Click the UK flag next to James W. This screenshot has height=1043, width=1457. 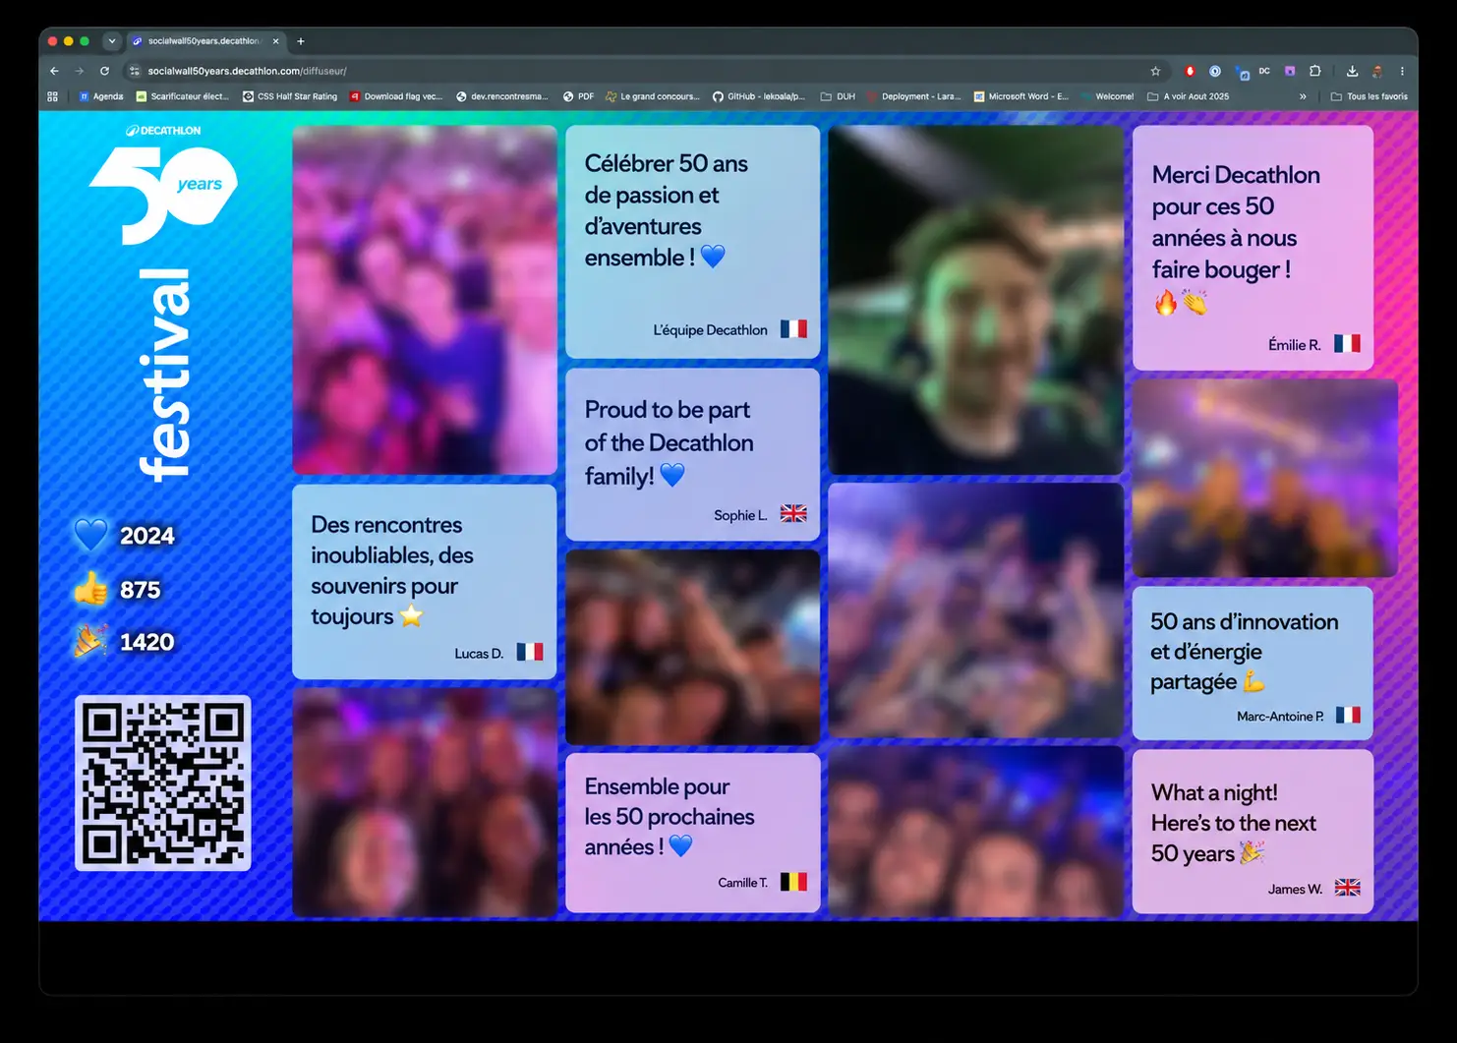point(1347,888)
